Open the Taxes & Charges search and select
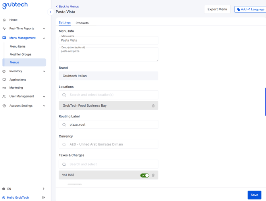Screen dimensions: 266x201 coord(108,164)
